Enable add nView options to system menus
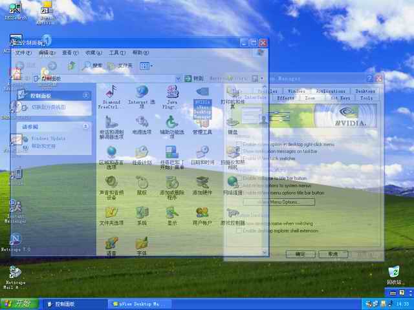414x310 pixels. [x=239, y=185]
